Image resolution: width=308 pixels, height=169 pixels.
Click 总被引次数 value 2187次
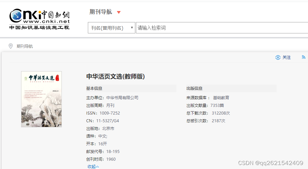(218, 121)
